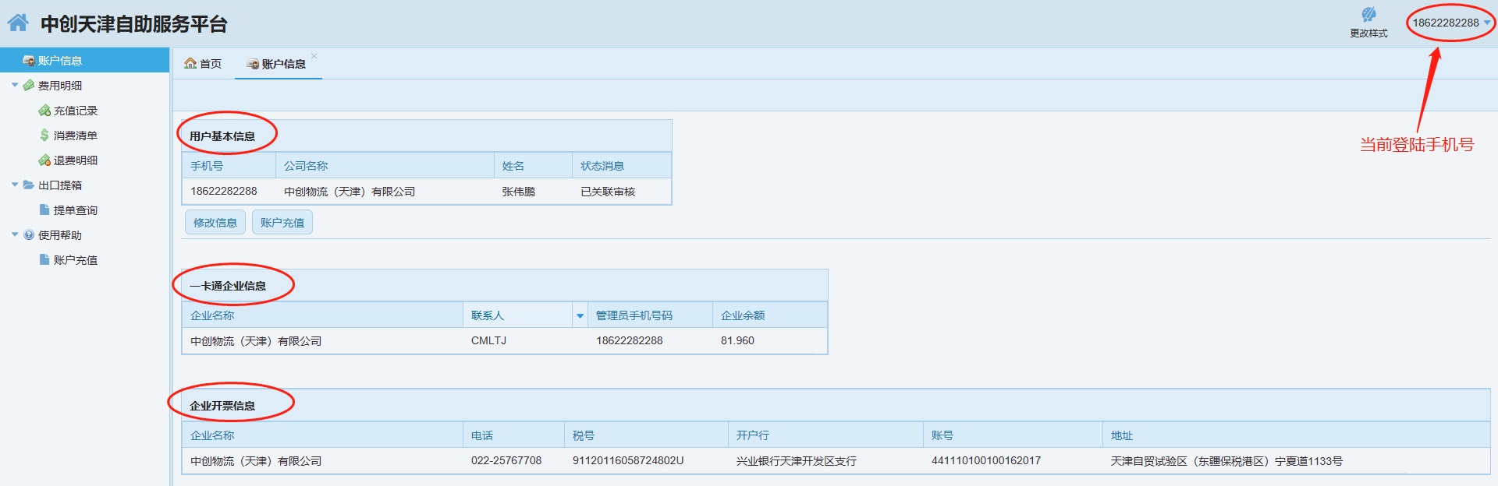The height and width of the screenshot is (486, 1498).
Task: Collapse the 费用明细 tree section
Action: pos(15,86)
